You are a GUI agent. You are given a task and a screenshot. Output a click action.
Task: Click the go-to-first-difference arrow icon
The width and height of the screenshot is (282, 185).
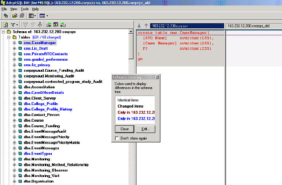[x=25, y=25]
